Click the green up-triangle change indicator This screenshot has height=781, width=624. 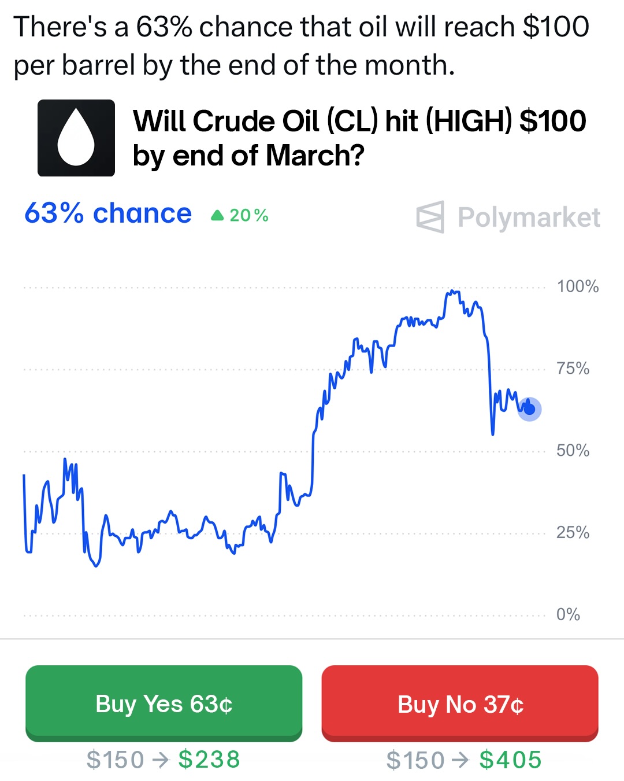tap(217, 216)
